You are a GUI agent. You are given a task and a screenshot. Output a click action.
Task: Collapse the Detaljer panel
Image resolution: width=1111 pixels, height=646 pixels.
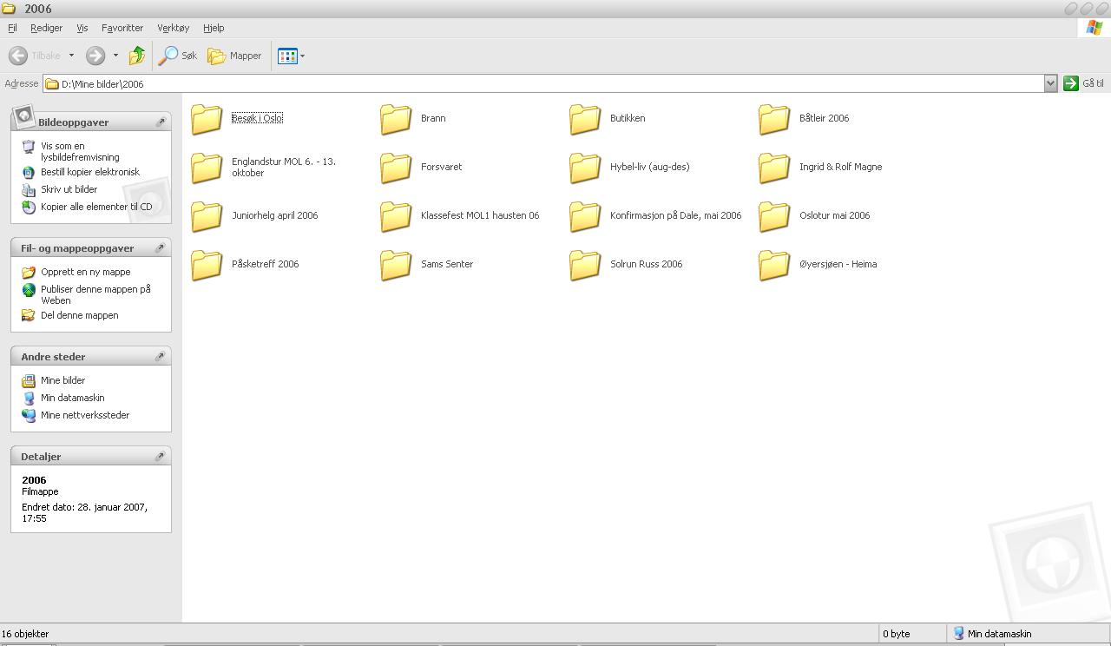point(161,457)
